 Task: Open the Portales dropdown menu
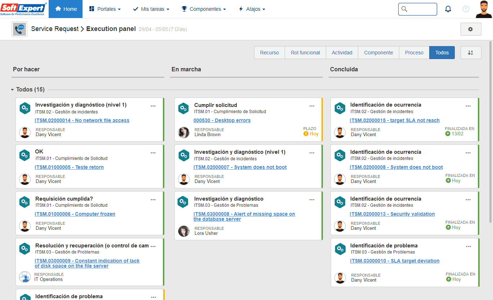[x=105, y=9]
